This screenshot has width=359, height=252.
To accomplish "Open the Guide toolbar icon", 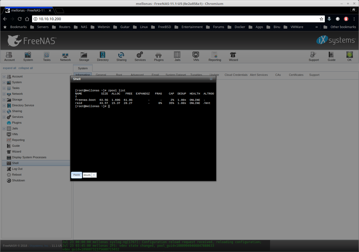I will point(331,56).
